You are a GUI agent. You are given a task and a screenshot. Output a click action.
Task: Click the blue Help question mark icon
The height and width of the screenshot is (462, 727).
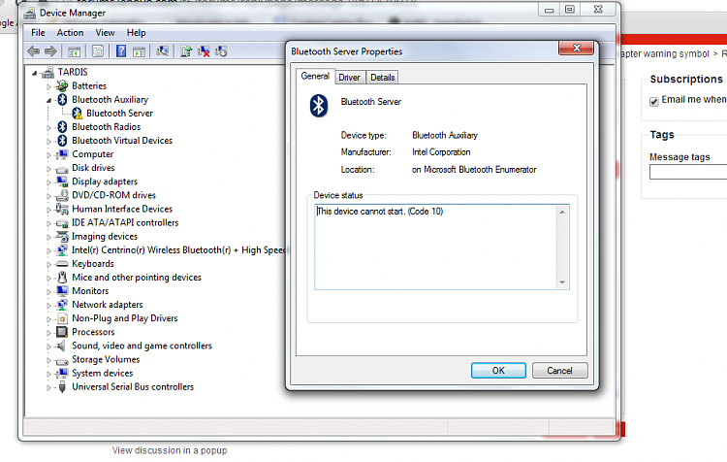click(x=121, y=51)
